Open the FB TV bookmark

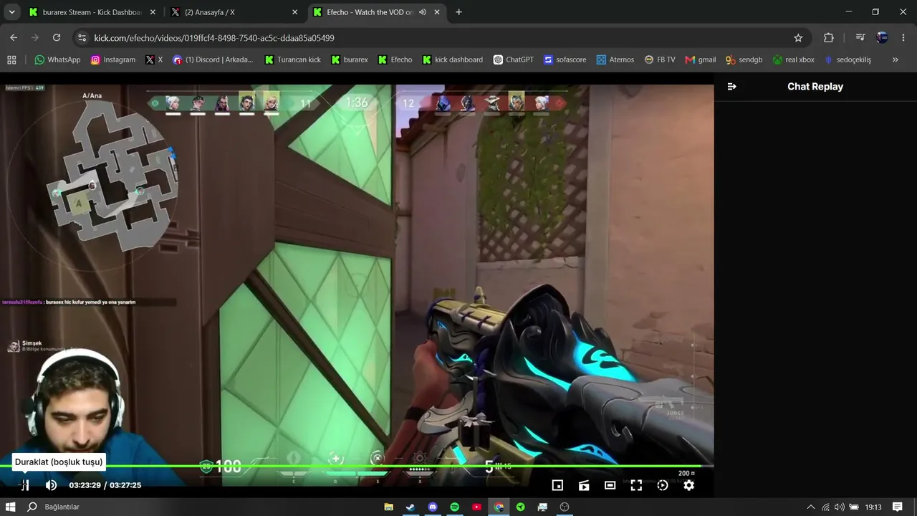point(659,59)
